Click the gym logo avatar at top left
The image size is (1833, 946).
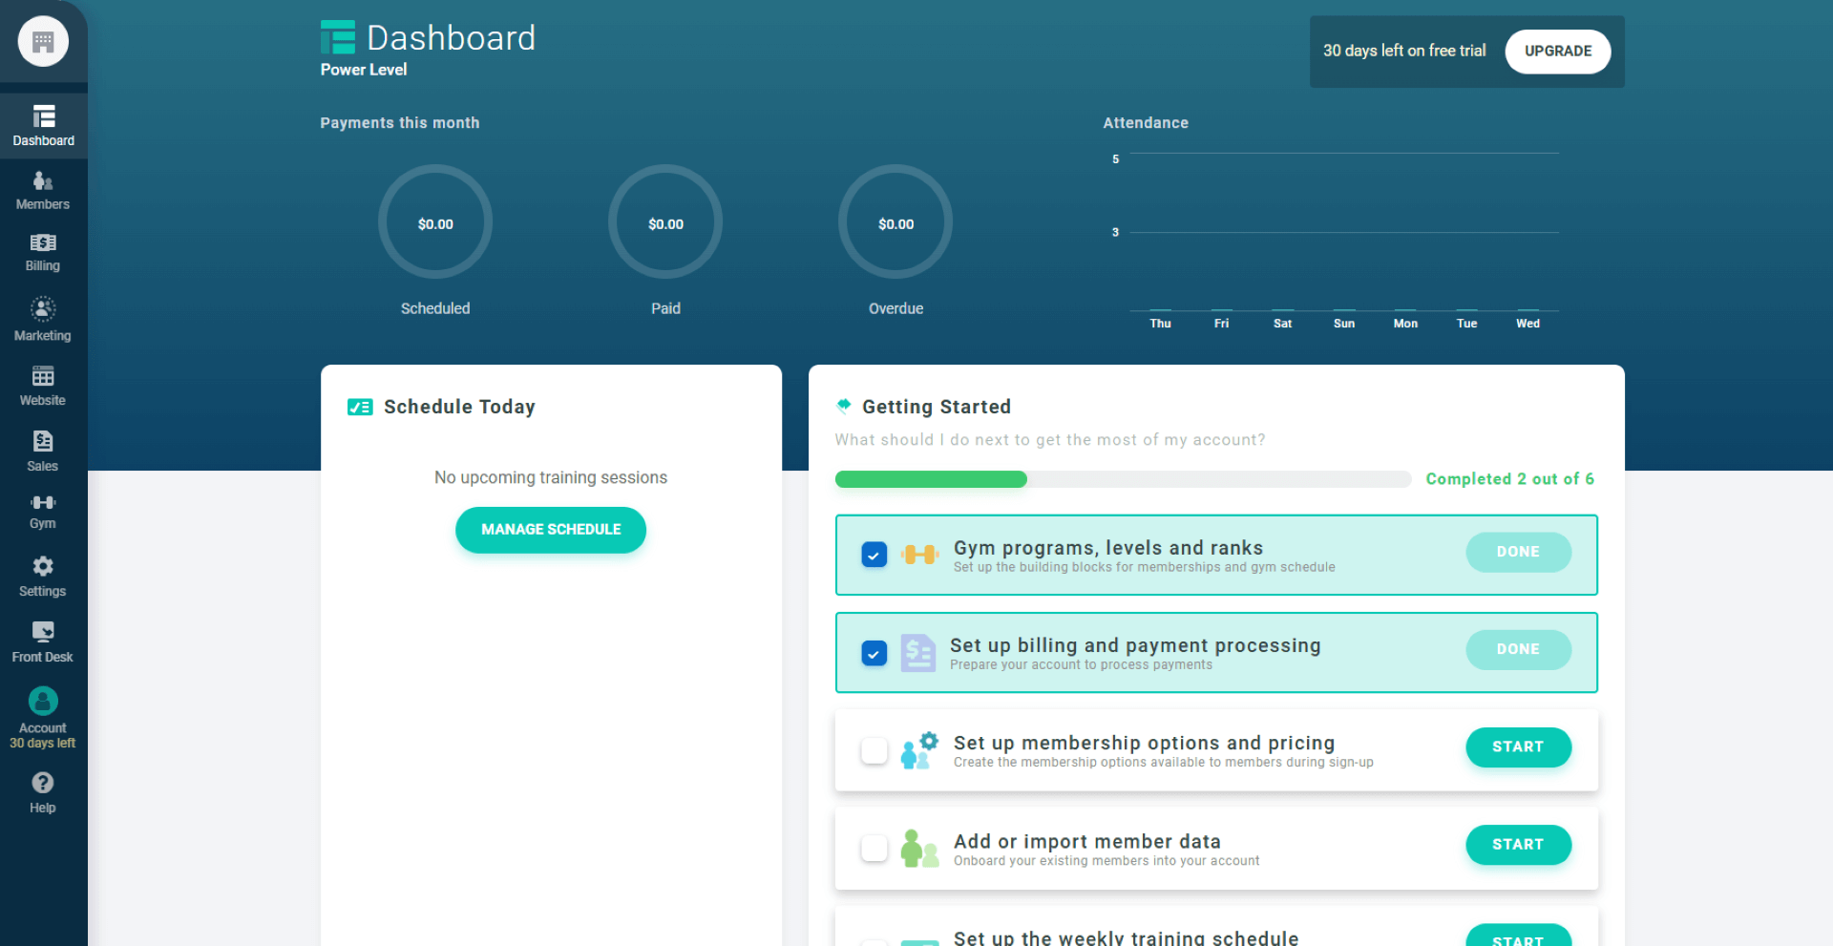(43, 42)
